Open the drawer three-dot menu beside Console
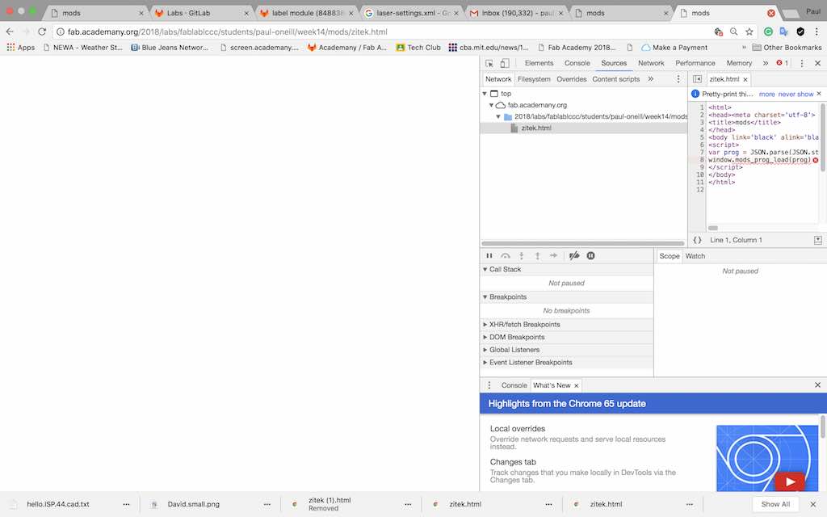Image resolution: width=827 pixels, height=517 pixels. pyautogui.click(x=489, y=385)
